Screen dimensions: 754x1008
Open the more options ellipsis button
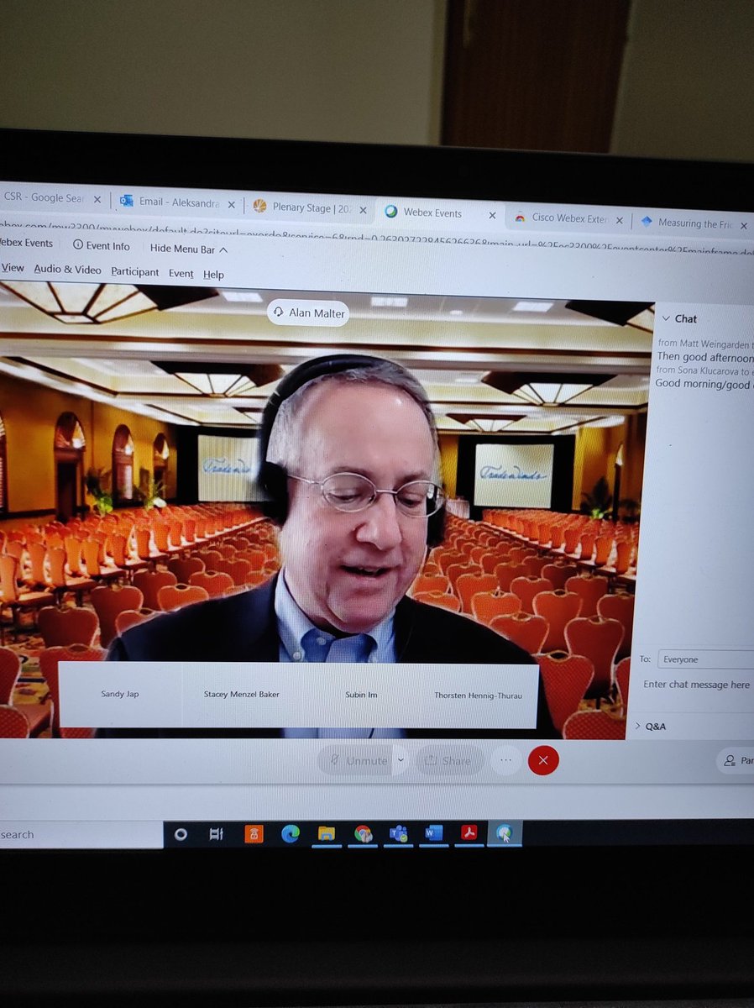[505, 759]
